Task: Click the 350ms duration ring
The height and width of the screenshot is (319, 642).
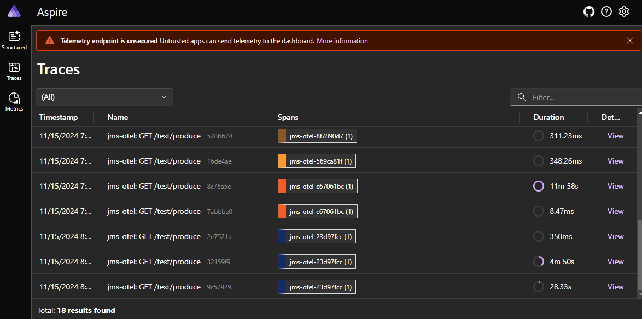Action: (x=539, y=236)
